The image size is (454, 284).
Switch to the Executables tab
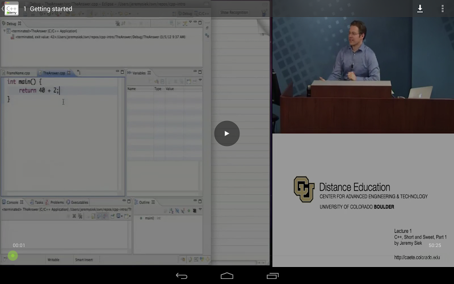78,202
